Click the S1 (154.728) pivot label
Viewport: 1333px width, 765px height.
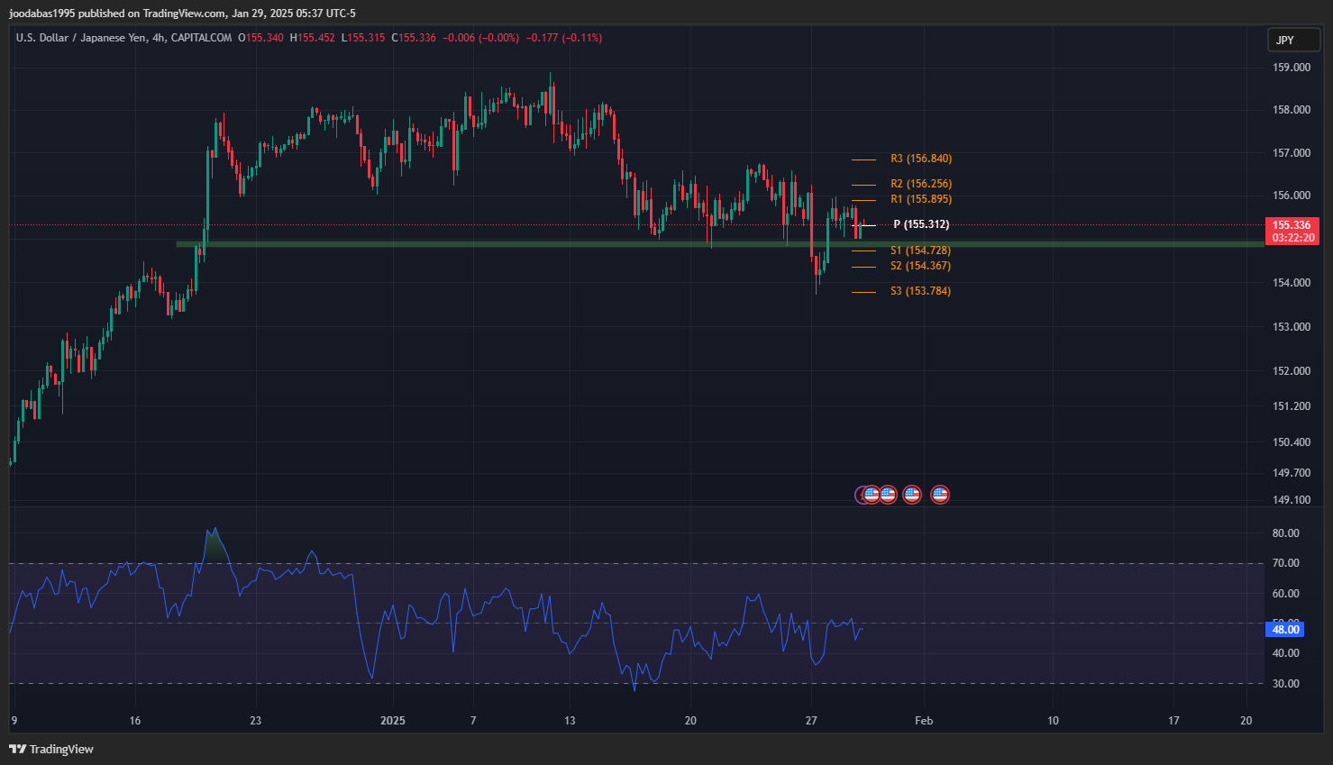pos(920,250)
